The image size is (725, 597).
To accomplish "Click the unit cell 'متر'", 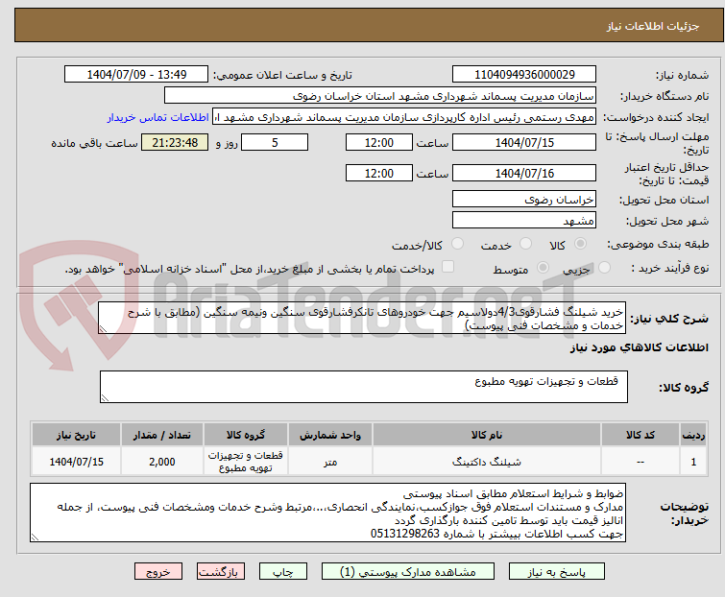I will click(x=330, y=462).
